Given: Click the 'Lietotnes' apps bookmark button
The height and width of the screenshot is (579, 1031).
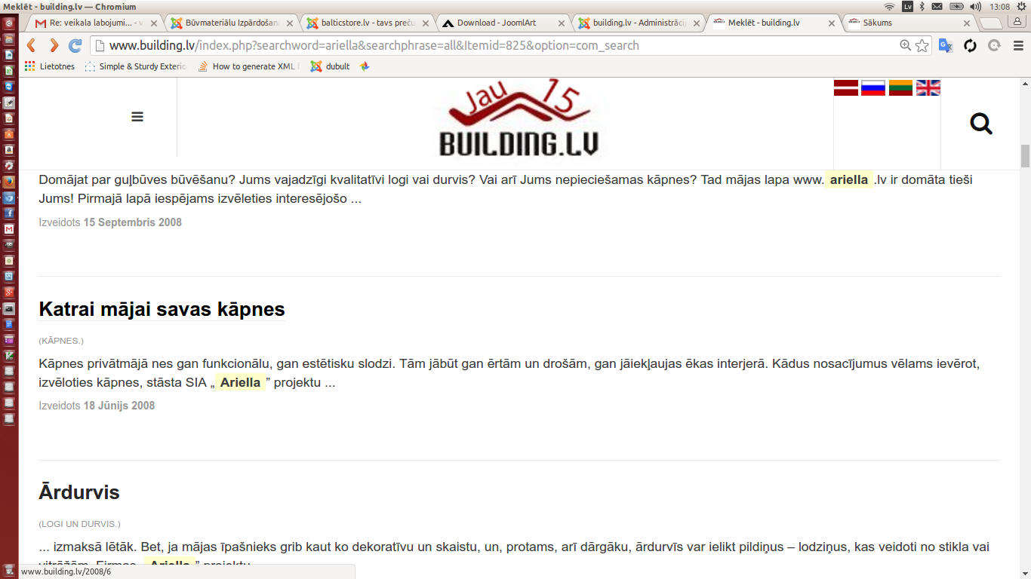Looking at the screenshot, I should tap(50, 66).
